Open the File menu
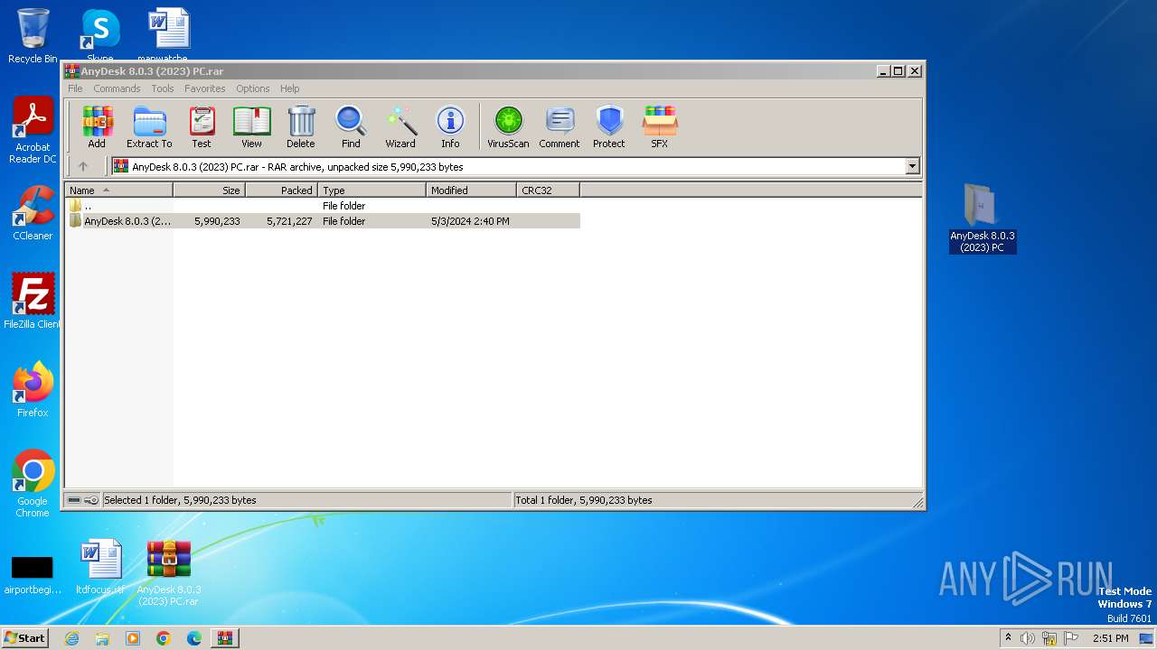 (x=75, y=88)
